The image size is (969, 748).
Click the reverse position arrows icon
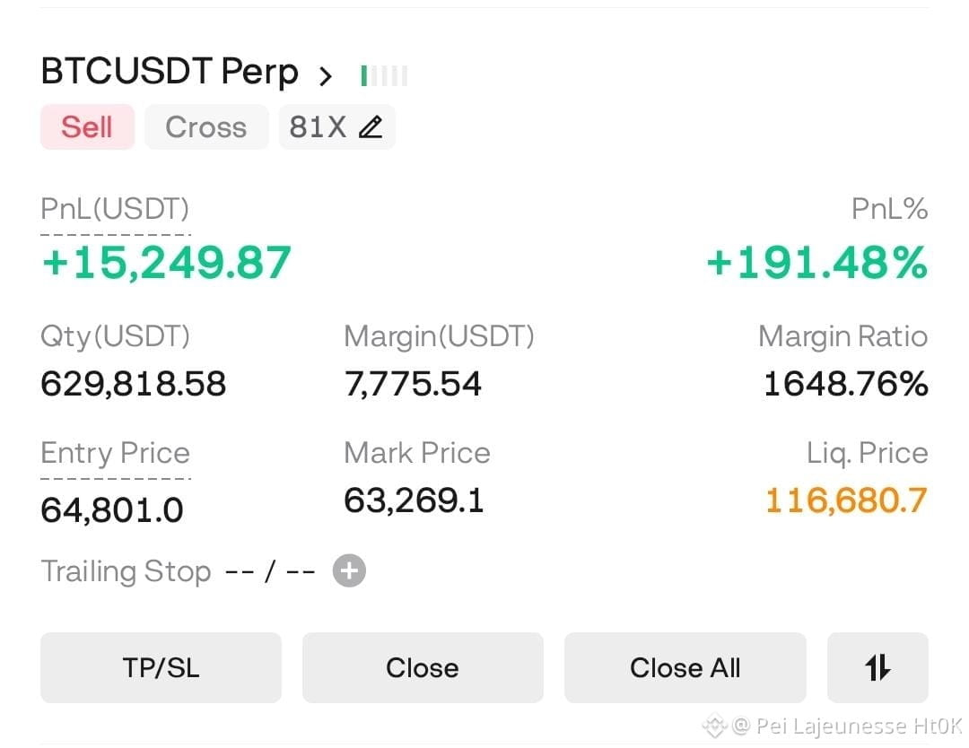click(877, 667)
